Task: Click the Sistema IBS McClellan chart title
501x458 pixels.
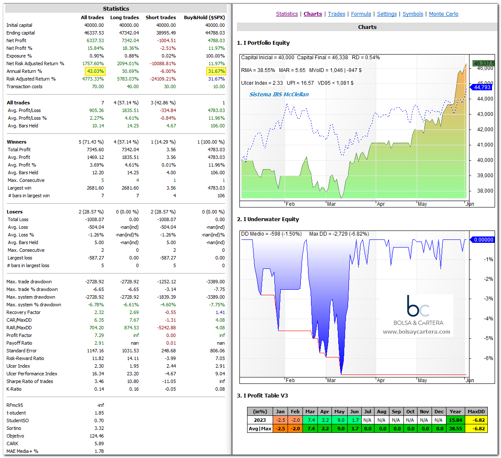Action: coord(279,95)
